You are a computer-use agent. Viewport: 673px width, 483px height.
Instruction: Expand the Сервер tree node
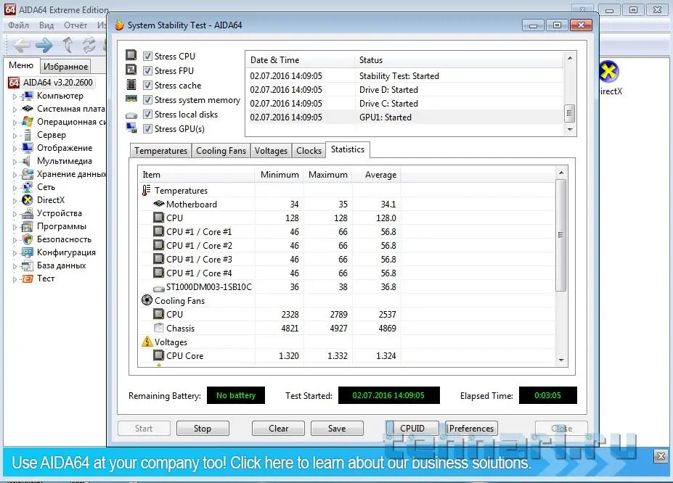coord(15,136)
